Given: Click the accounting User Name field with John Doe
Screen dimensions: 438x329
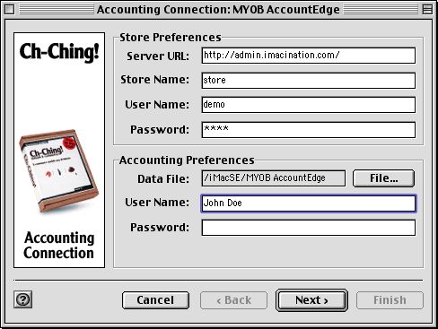Looking at the screenshot, I should (x=309, y=203).
